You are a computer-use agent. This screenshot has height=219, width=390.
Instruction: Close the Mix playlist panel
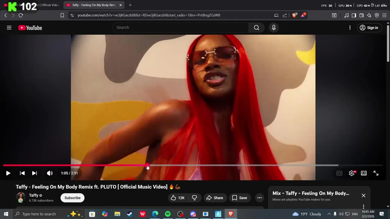[363, 196]
